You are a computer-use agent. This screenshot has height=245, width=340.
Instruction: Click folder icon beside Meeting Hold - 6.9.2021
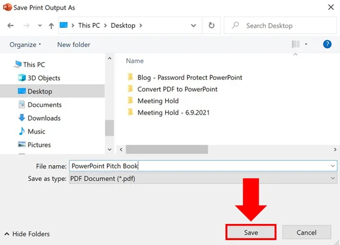(x=130, y=112)
